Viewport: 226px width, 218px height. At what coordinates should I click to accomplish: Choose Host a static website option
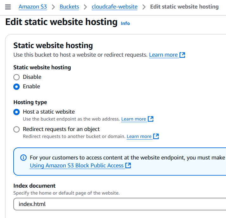(x=16, y=112)
